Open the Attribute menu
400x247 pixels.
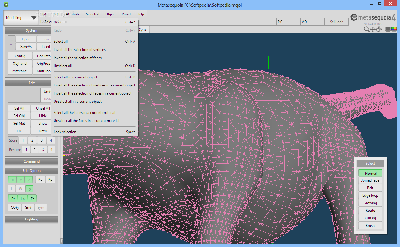[73, 14]
